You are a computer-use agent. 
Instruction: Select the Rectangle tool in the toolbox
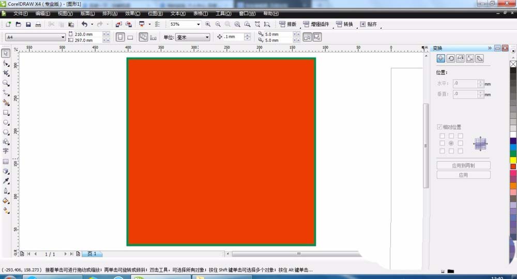pos(6,112)
